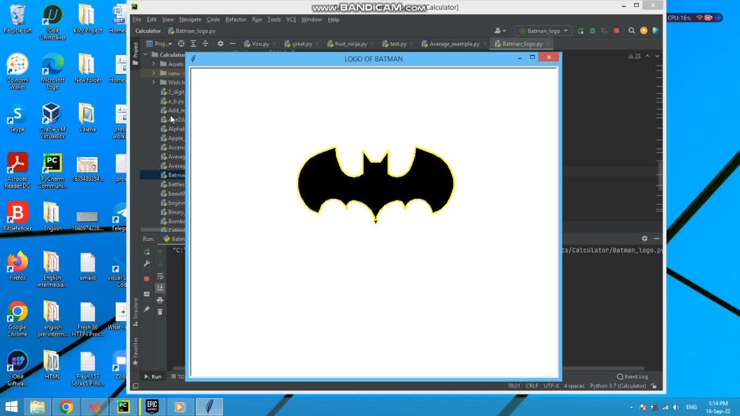Click the CRLF line separator status
Image resolution: width=740 pixels, height=416 pixels.
pyautogui.click(x=532, y=386)
